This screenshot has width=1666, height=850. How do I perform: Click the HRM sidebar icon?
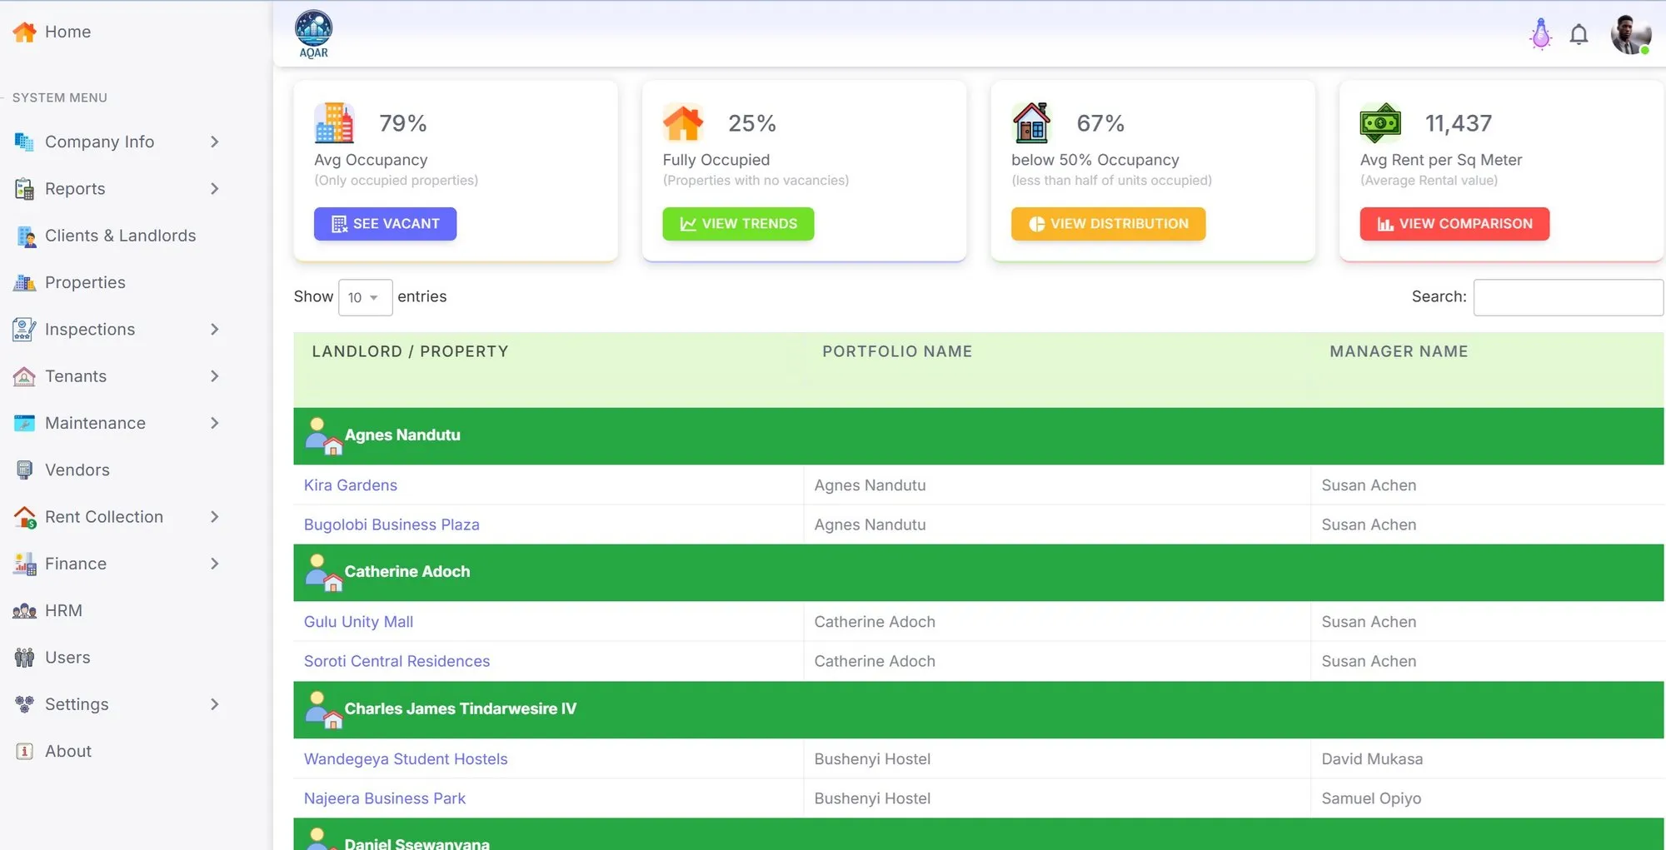tap(24, 610)
